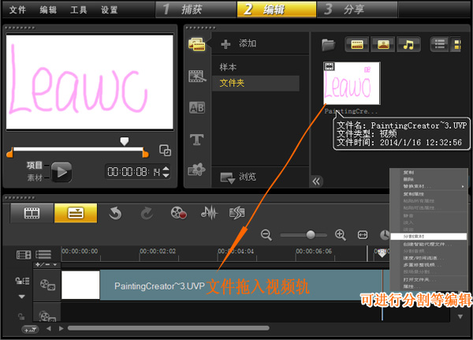Toggle audio files filter in library
This screenshot has width=473, height=340.
(408, 45)
